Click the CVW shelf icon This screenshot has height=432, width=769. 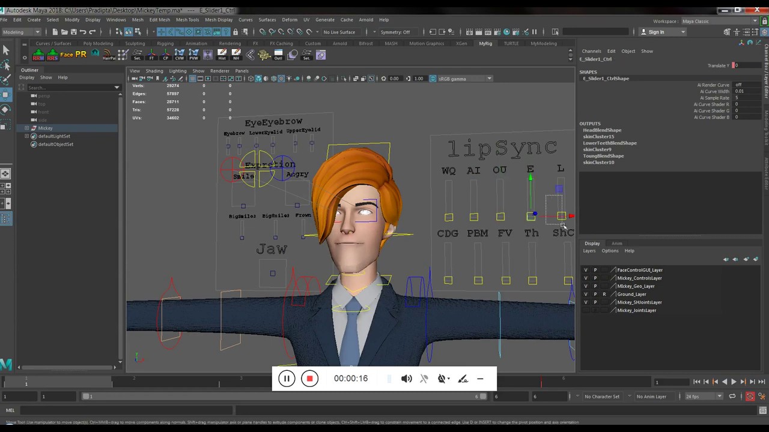tap(179, 55)
